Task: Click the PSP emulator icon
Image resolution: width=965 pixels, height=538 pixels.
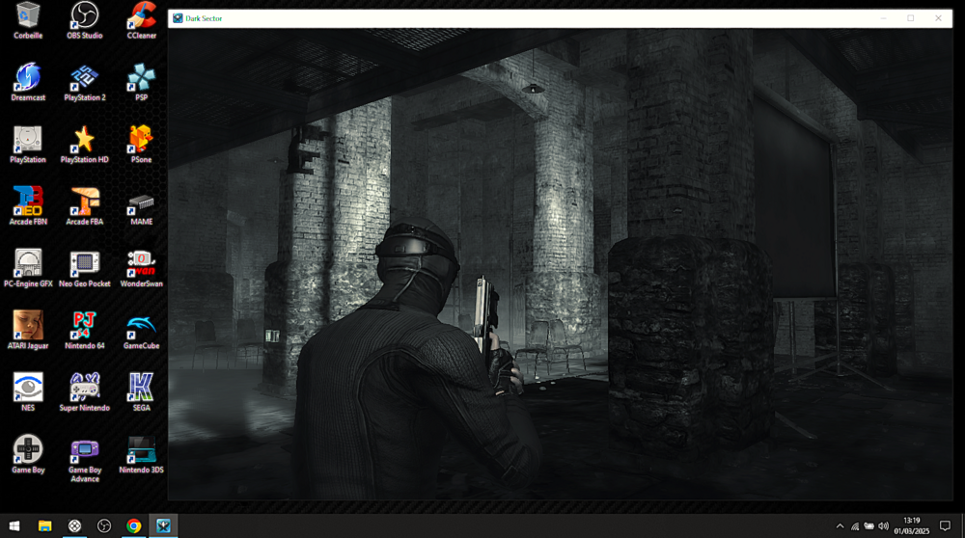Action: click(142, 79)
